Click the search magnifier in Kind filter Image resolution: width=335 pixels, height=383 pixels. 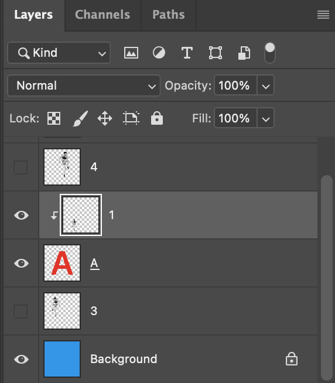pos(23,53)
